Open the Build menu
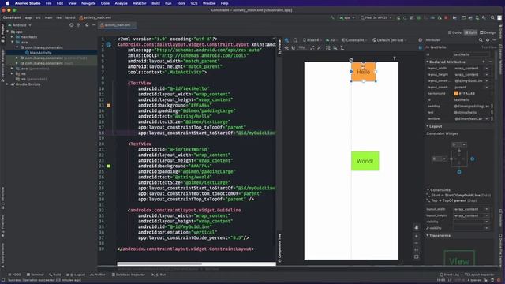 (156, 3)
